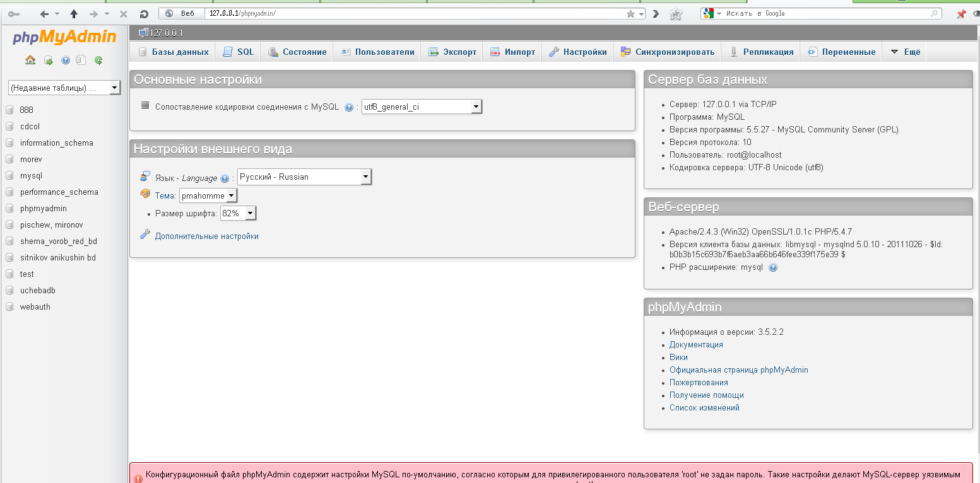
Task: Open the Документация link
Action: pyautogui.click(x=696, y=345)
